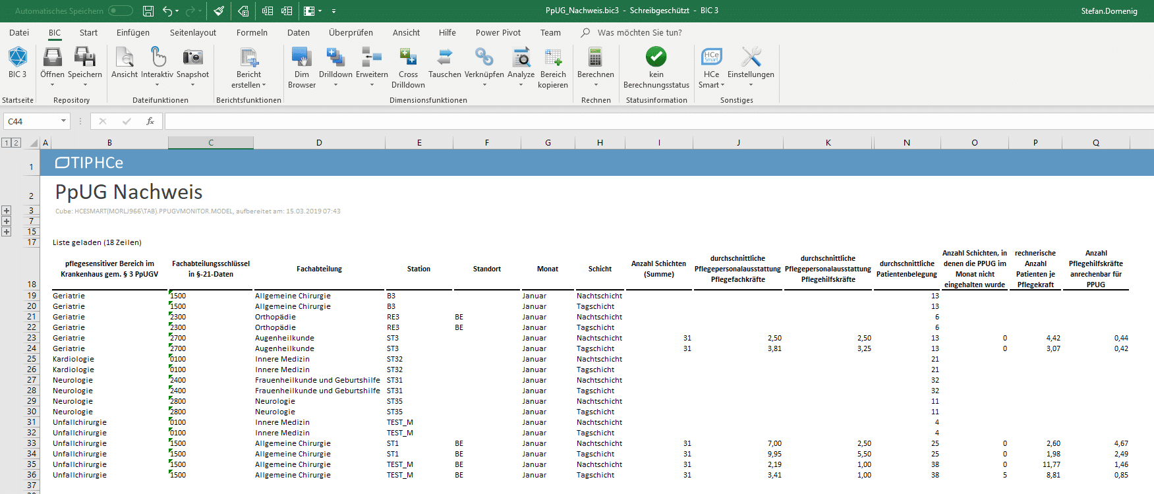Click the tag-with-table icon in the quick access toolbar
The image size is (1154, 494).
point(243,11)
